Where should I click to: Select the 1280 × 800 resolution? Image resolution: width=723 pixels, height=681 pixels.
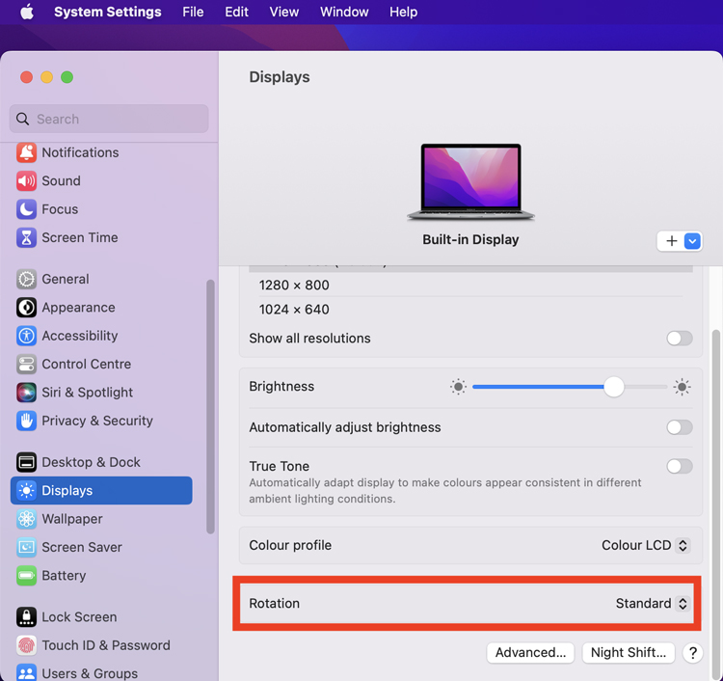pos(294,286)
